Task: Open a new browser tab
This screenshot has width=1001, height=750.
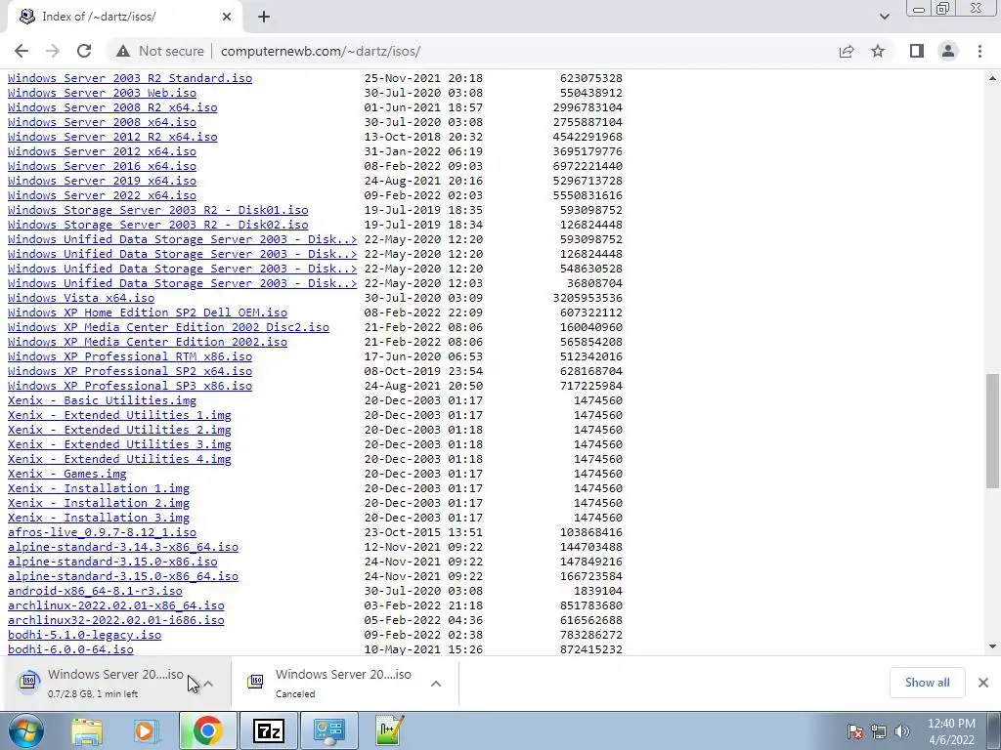Action: [264, 17]
